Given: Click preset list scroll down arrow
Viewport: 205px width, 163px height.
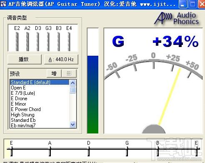Looking at the screenshot, I should tap(72, 125).
